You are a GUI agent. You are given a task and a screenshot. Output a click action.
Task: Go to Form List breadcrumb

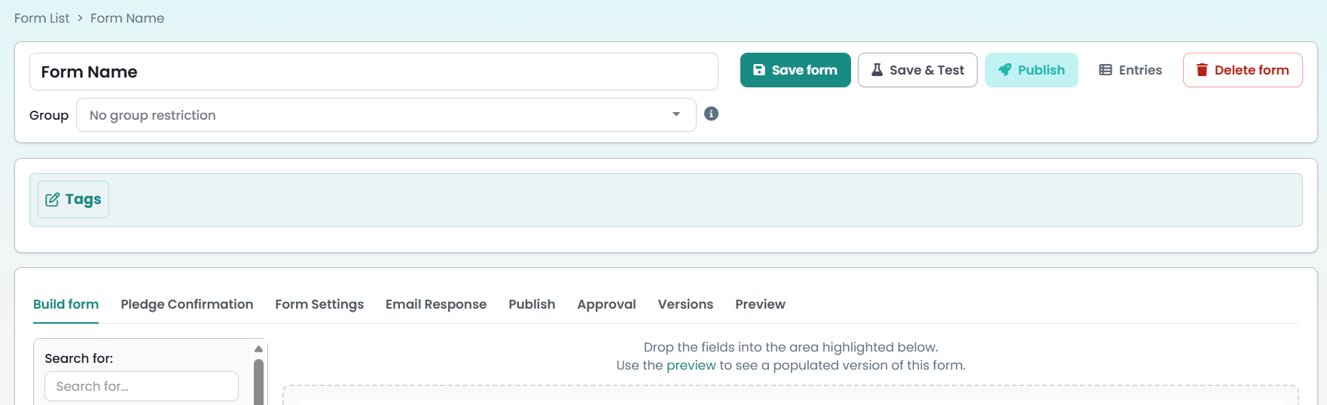42,18
